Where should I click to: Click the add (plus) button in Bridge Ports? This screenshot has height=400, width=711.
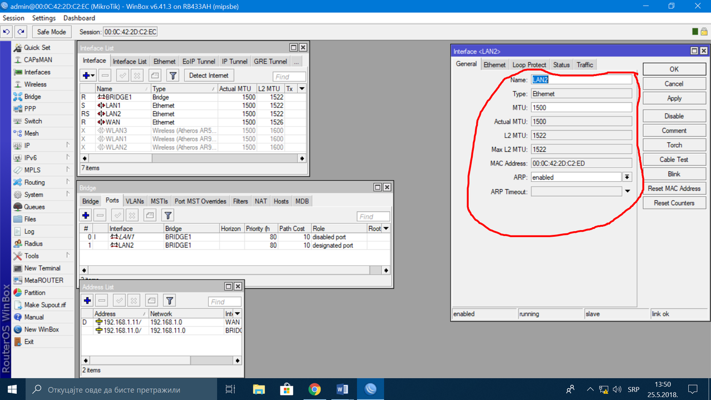(x=86, y=216)
